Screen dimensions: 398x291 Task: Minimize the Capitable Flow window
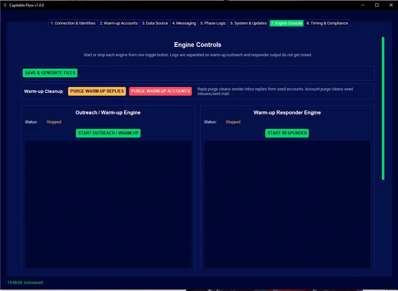tap(363, 5)
